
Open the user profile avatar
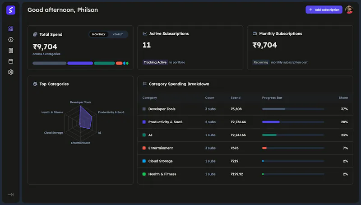[x=349, y=9]
